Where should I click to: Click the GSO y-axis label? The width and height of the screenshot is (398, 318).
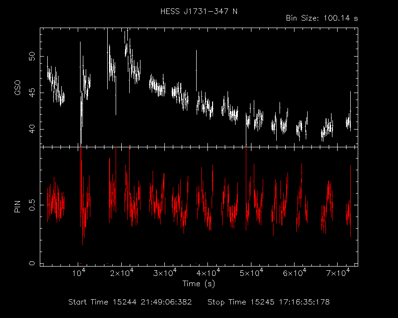coord(17,88)
